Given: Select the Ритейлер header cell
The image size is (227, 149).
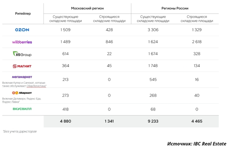Looking at the screenshot, I should [x=23, y=14].
